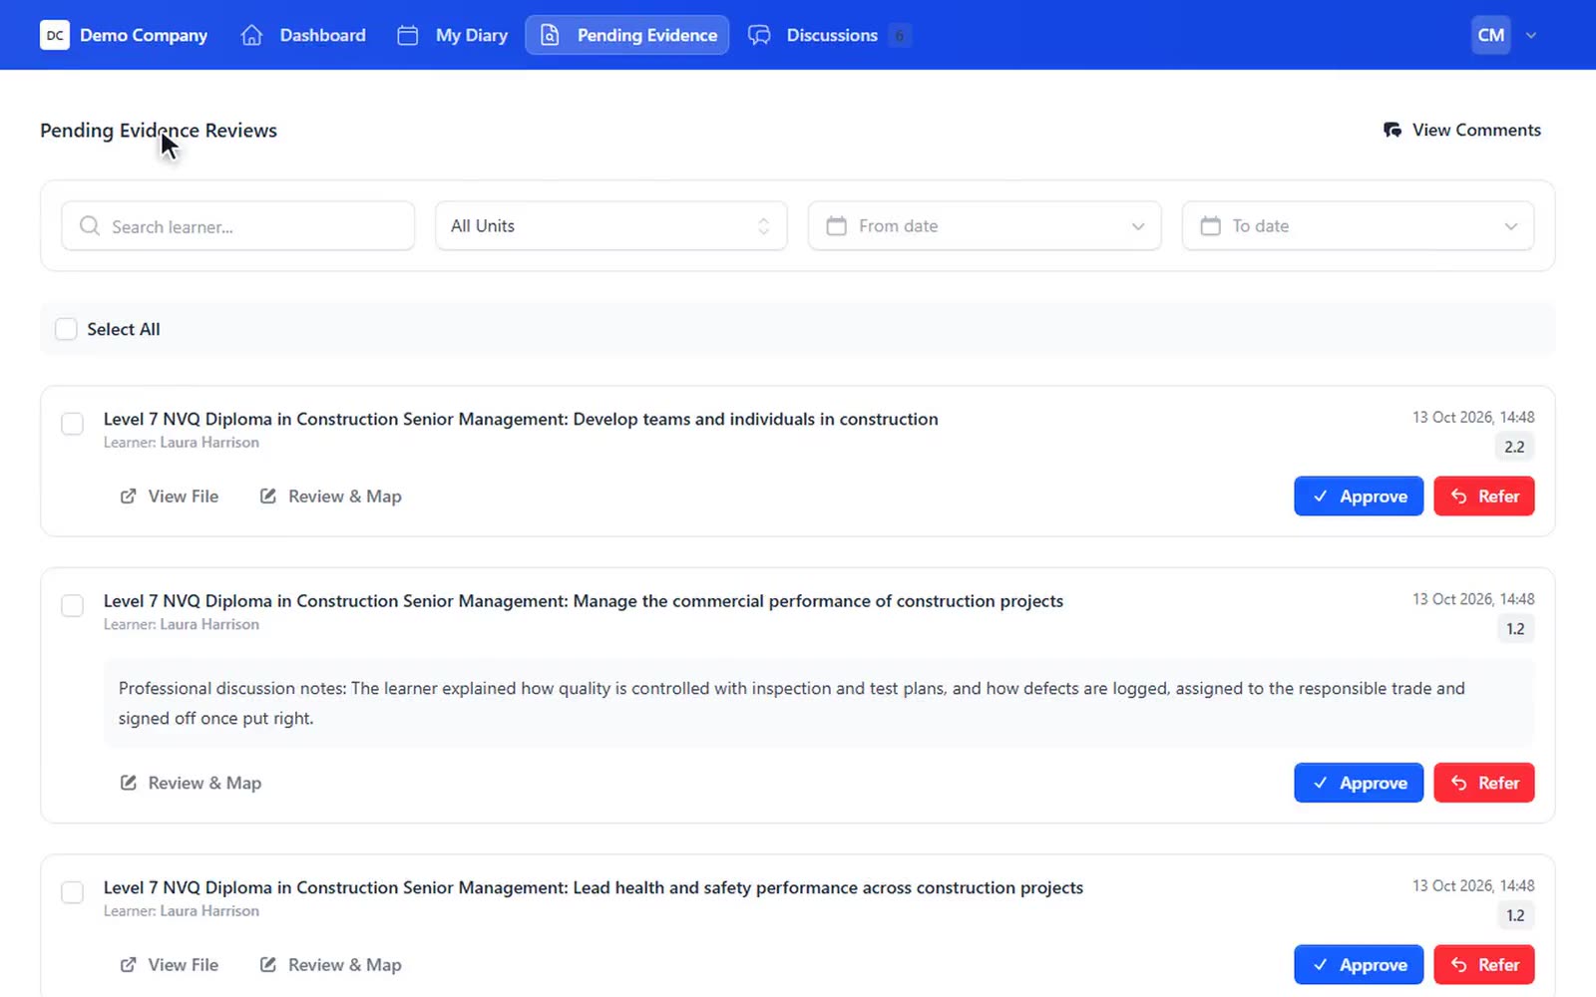Refer the Lead health and safety evidence
The width and height of the screenshot is (1596, 997).
1484,964
